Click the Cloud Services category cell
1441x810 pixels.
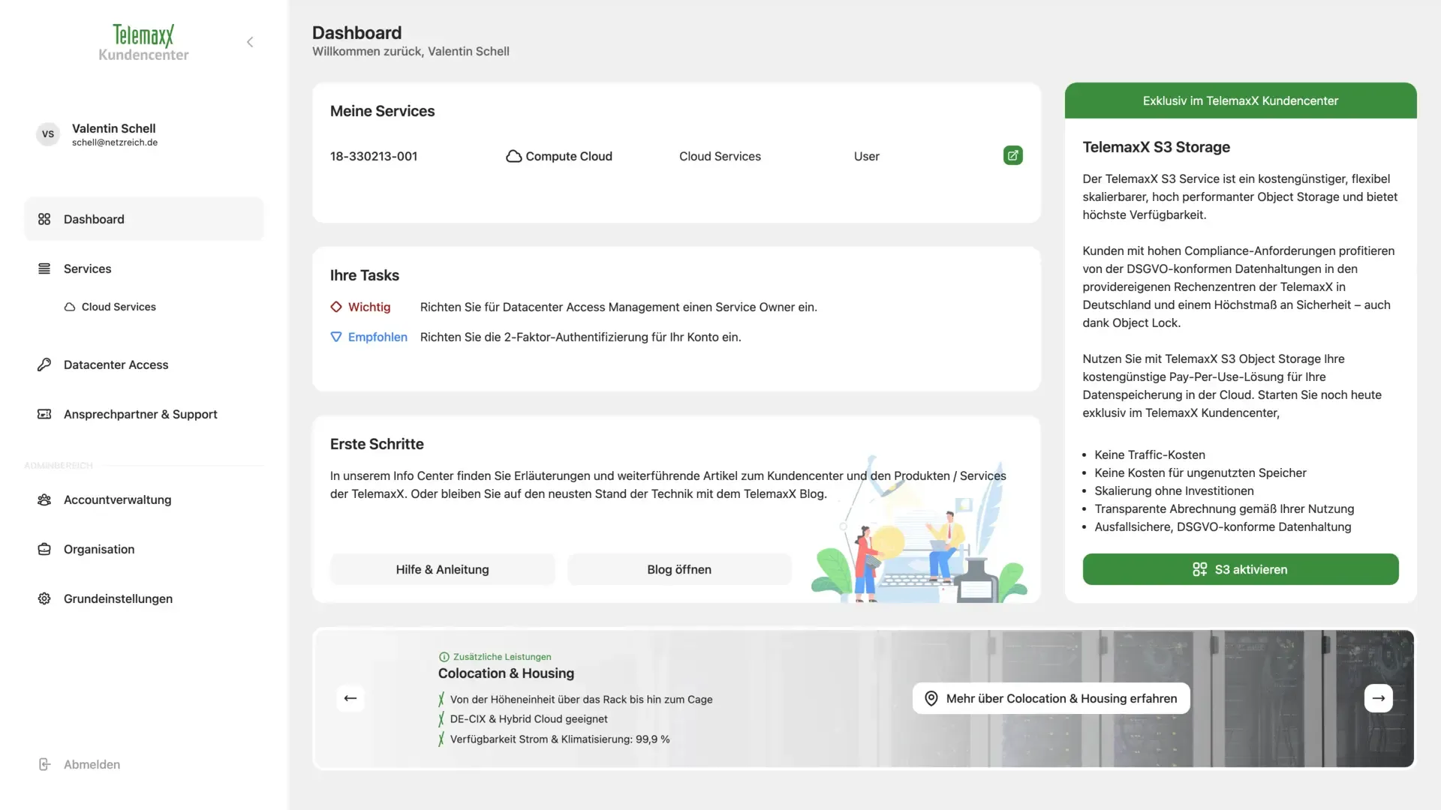[720, 156]
